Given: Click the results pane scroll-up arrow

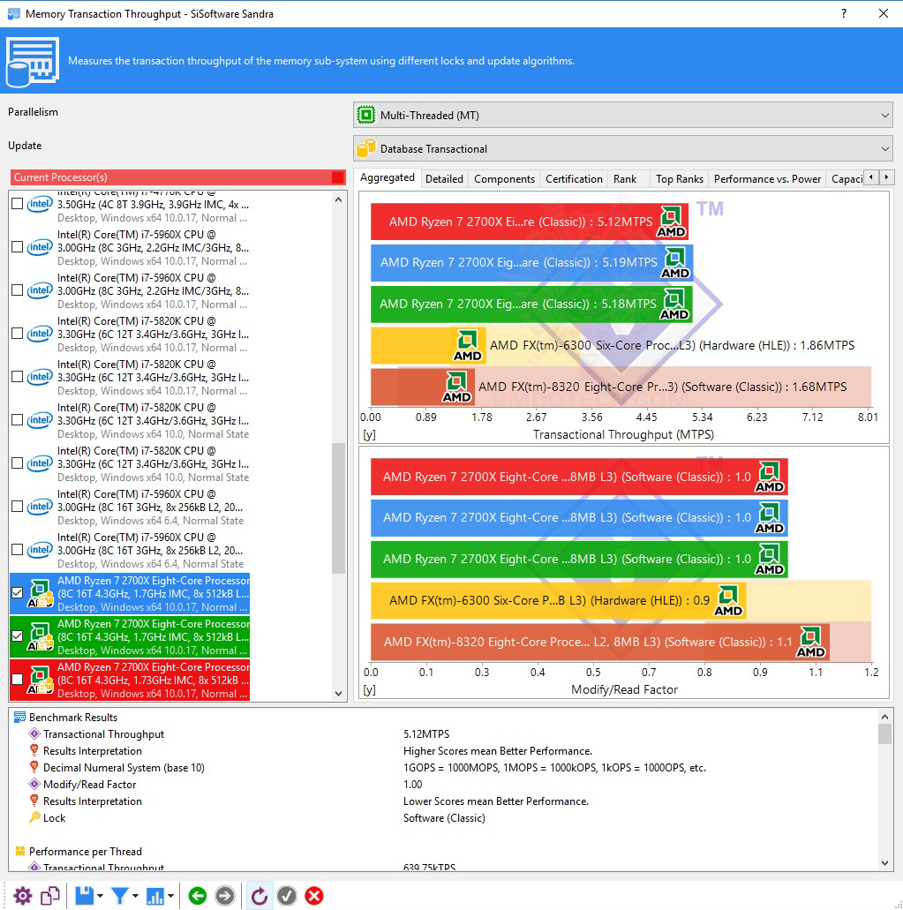Looking at the screenshot, I should [x=884, y=717].
